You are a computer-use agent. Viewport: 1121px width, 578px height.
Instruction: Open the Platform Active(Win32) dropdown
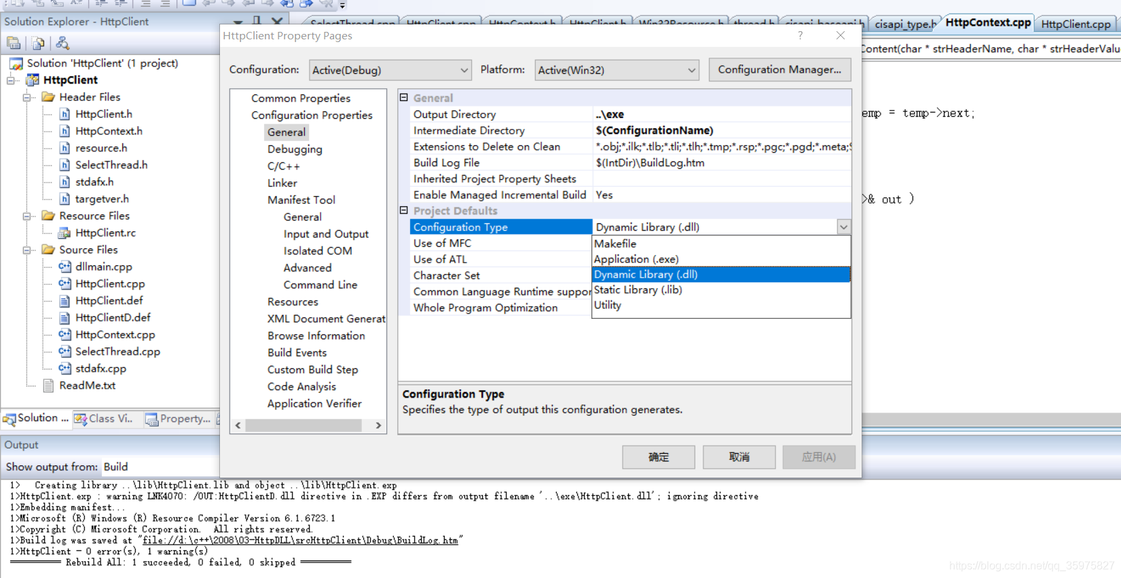(617, 70)
